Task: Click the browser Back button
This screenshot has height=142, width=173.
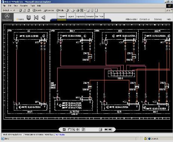Action: click(x=6, y=10)
